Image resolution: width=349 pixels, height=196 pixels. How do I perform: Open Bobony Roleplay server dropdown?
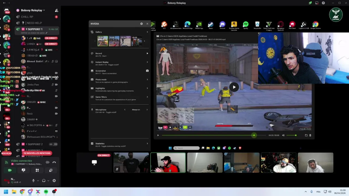33,10
